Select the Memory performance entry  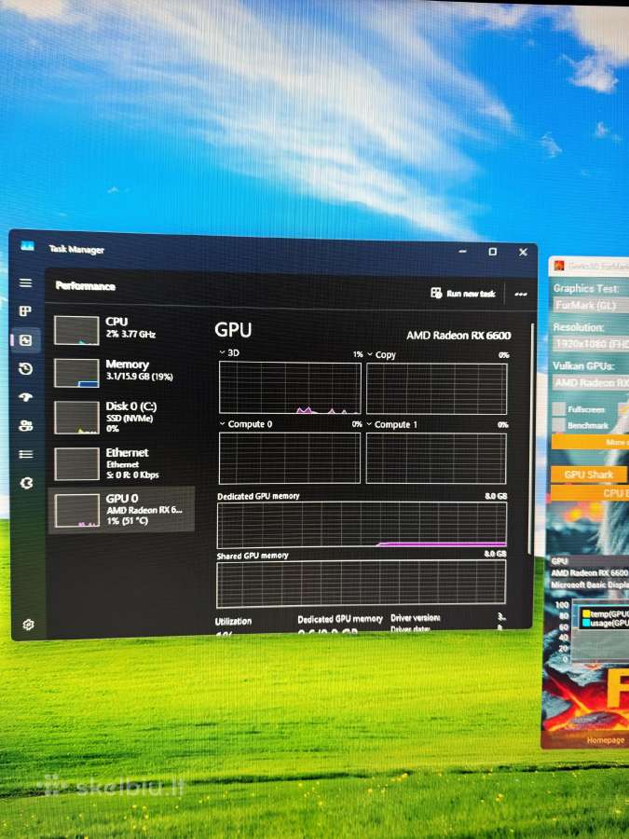tap(121, 371)
